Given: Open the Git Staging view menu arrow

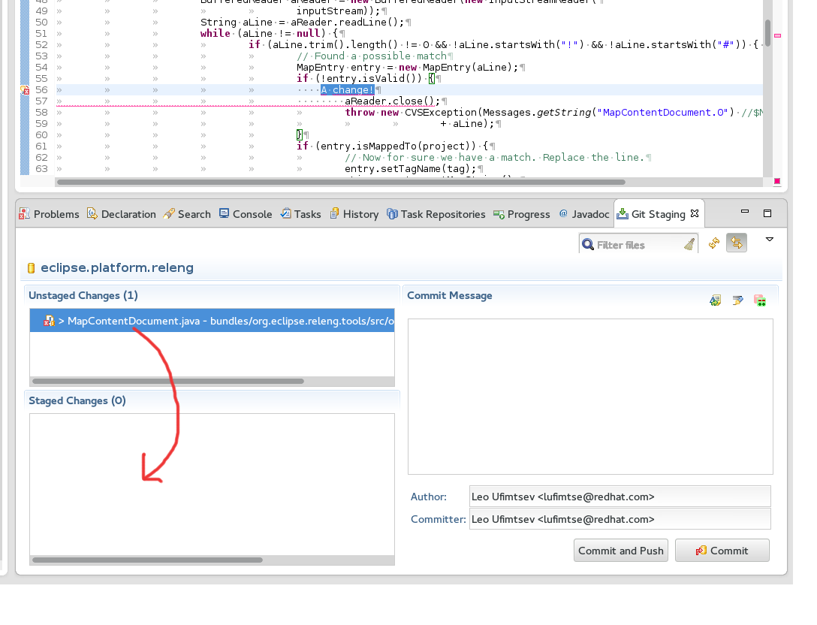Looking at the screenshot, I should click(x=770, y=240).
